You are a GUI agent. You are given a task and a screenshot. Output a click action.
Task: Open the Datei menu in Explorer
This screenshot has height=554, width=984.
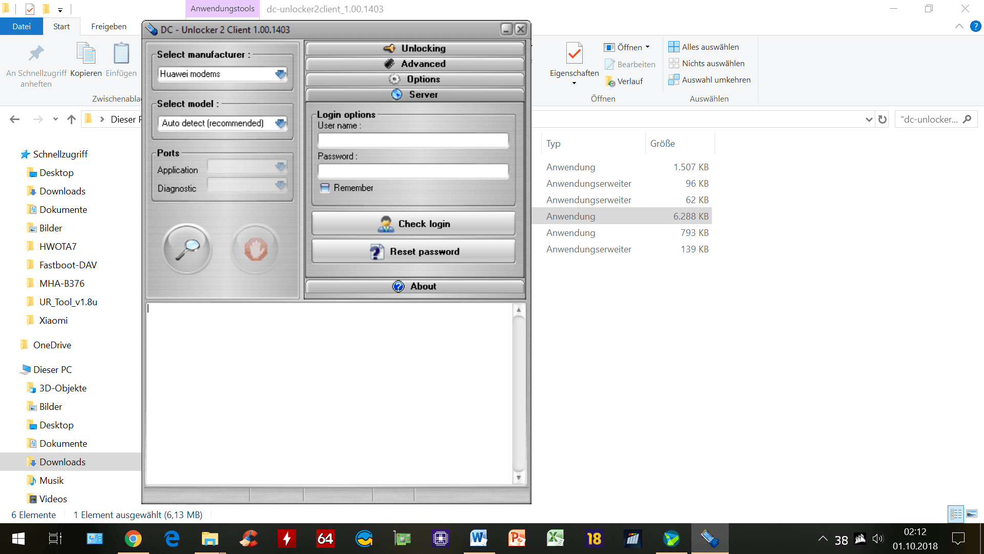(22, 26)
